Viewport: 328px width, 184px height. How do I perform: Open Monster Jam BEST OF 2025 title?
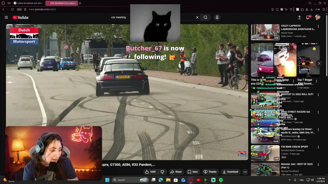297,166
